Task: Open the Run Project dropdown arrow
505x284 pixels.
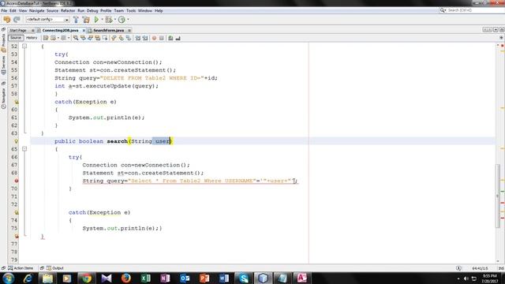Action: click(x=102, y=20)
